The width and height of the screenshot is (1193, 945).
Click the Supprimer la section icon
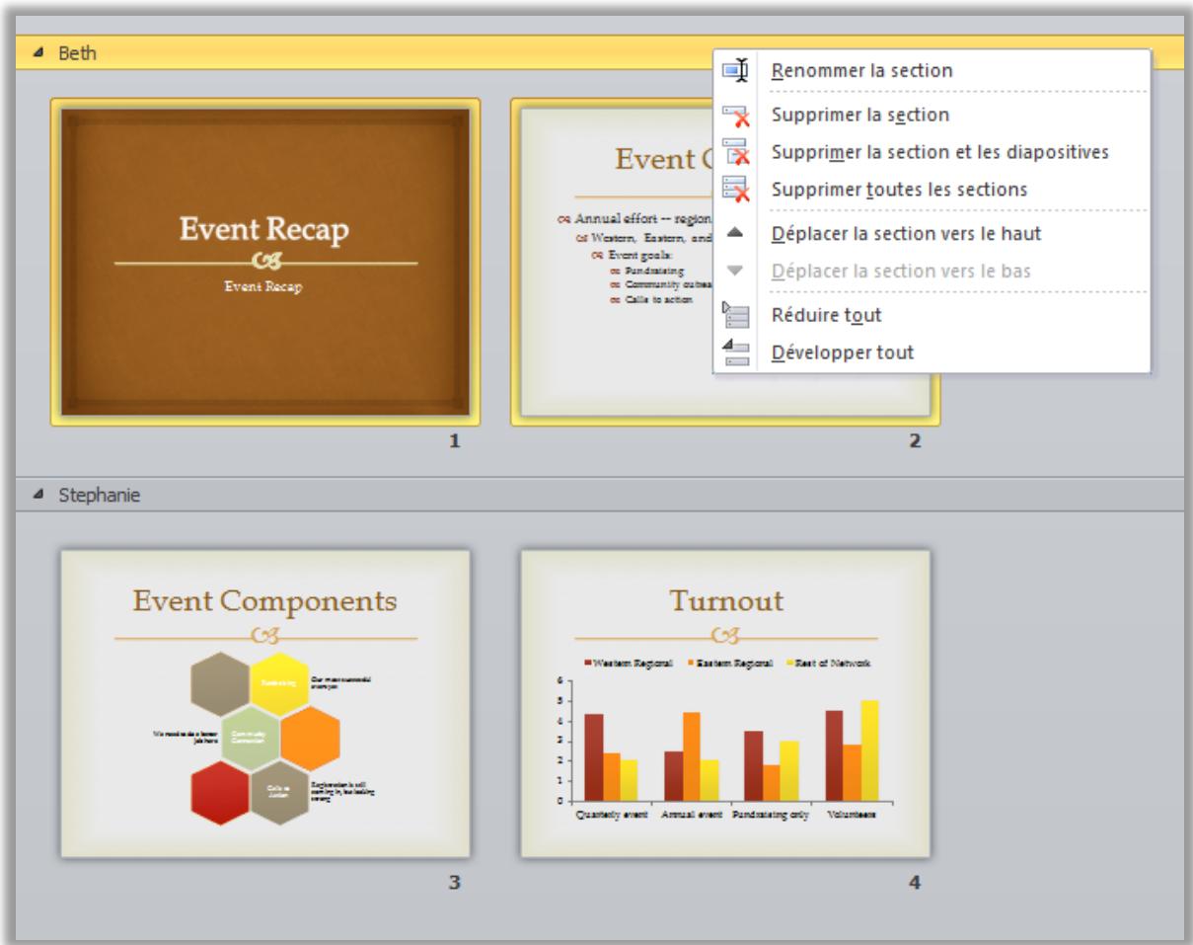pyautogui.click(x=735, y=116)
